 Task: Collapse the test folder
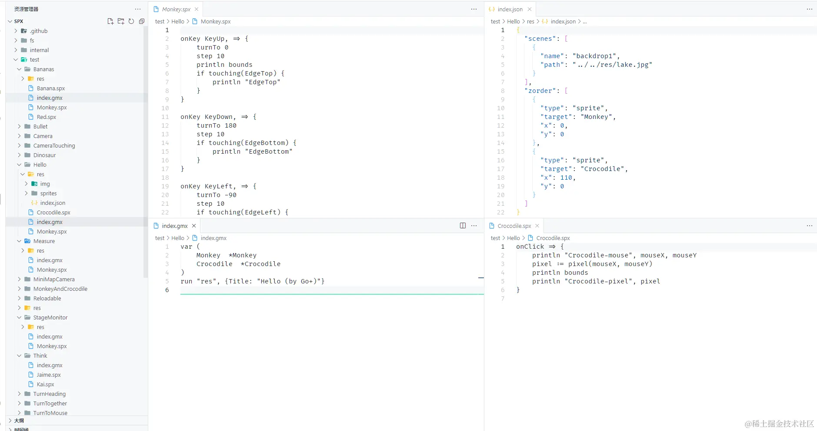pyautogui.click(x=16, y=59)
